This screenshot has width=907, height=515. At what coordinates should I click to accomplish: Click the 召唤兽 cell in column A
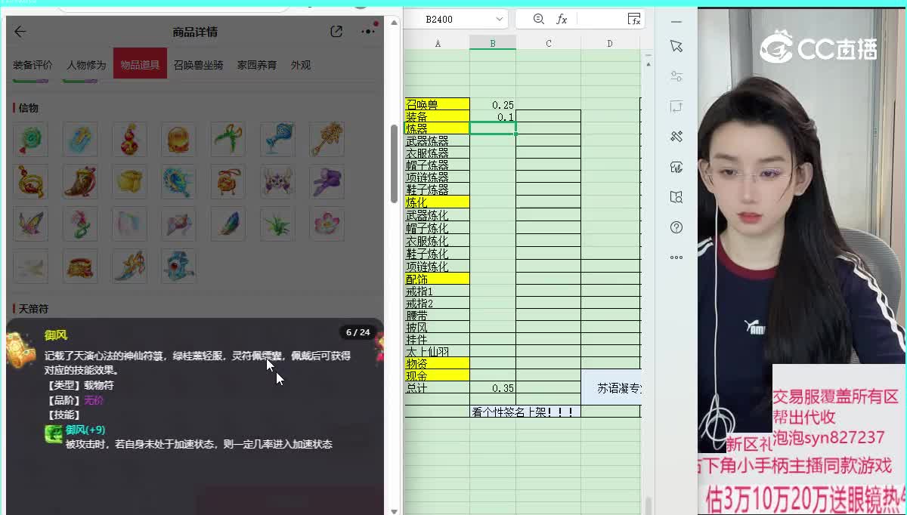click(x=437, y=104)
